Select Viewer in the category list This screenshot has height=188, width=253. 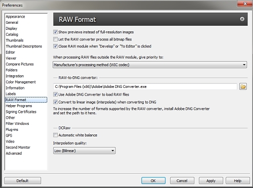click(x=11, y=58)
